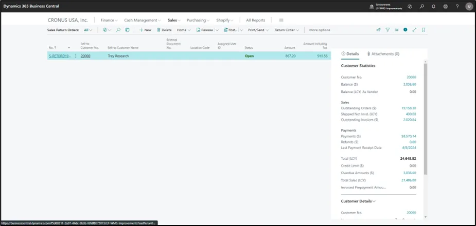Collapse the Customer Details section chevron

(374, 201)
